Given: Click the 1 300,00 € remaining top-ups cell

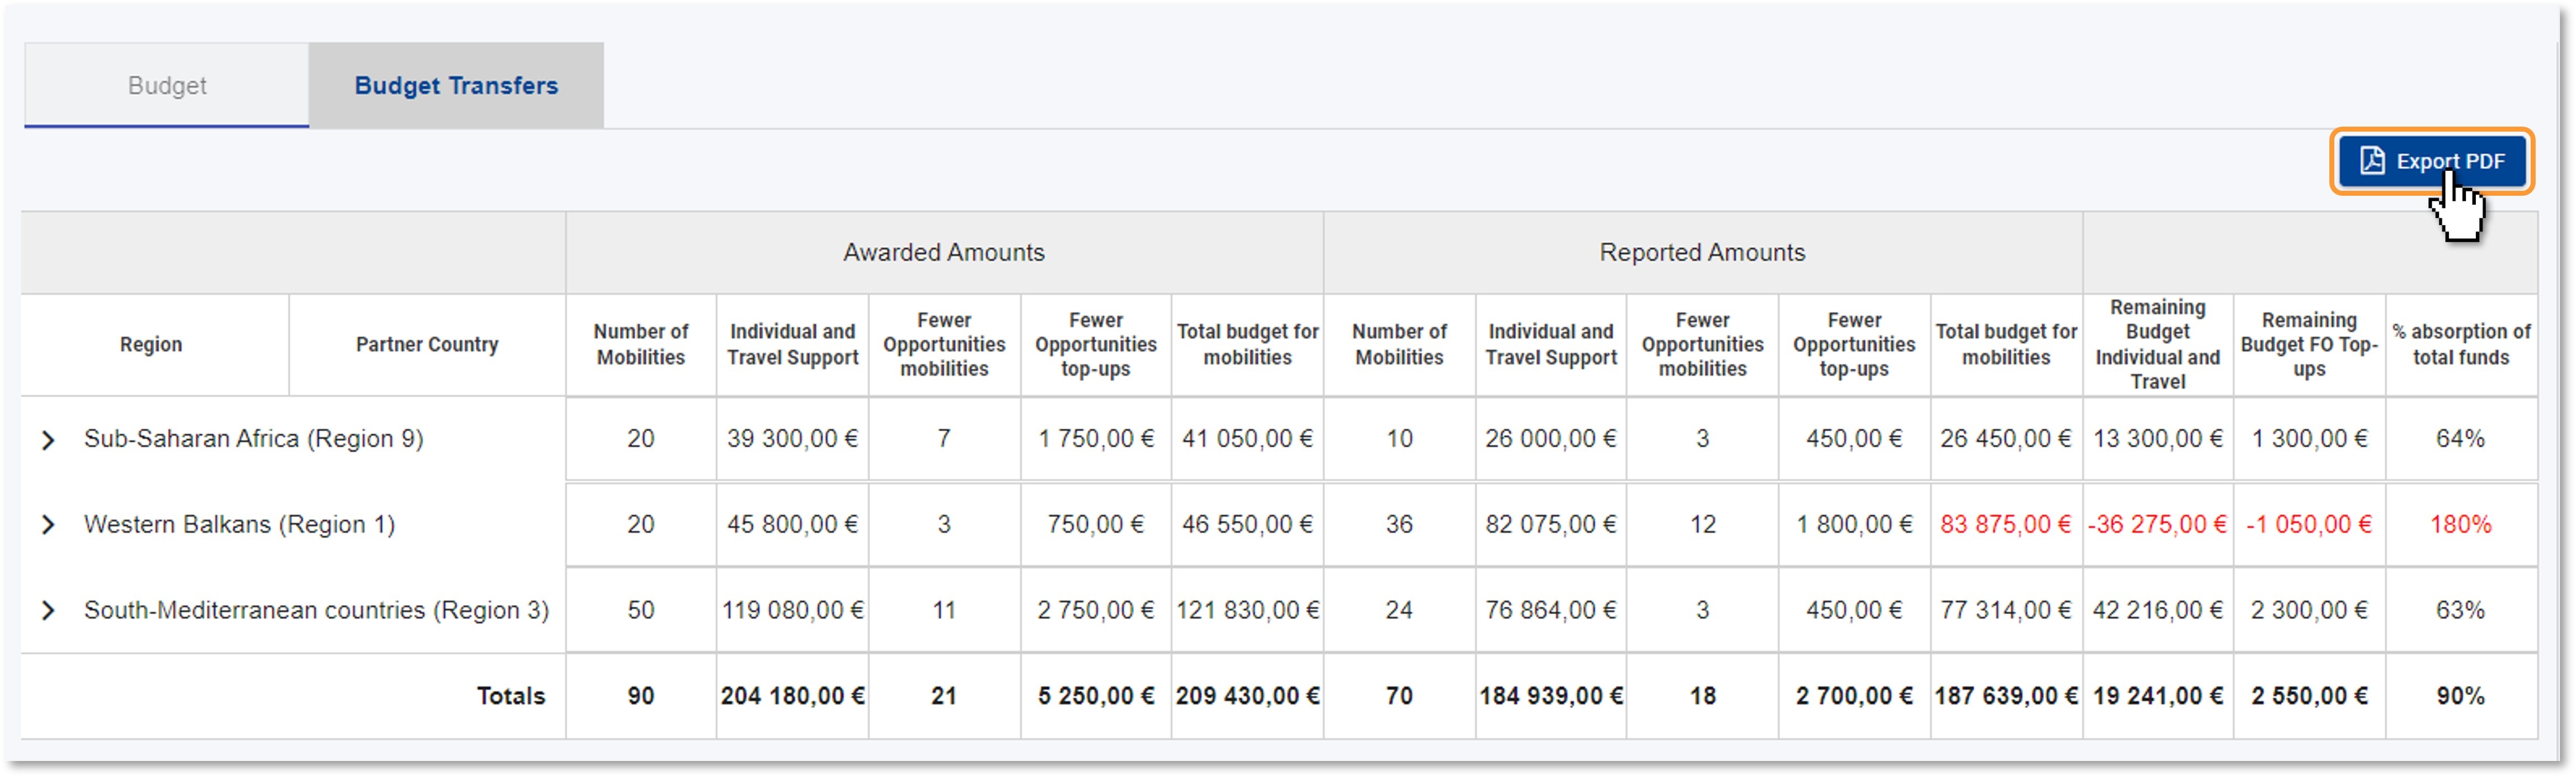Looking at the screenshot, I should (x=2309, y=439).
